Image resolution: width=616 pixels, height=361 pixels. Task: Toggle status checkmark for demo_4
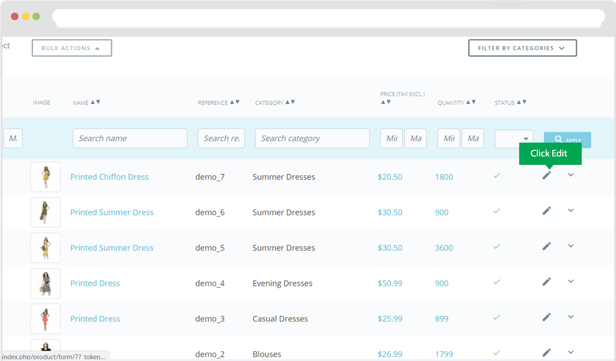(x=496, y=282)
